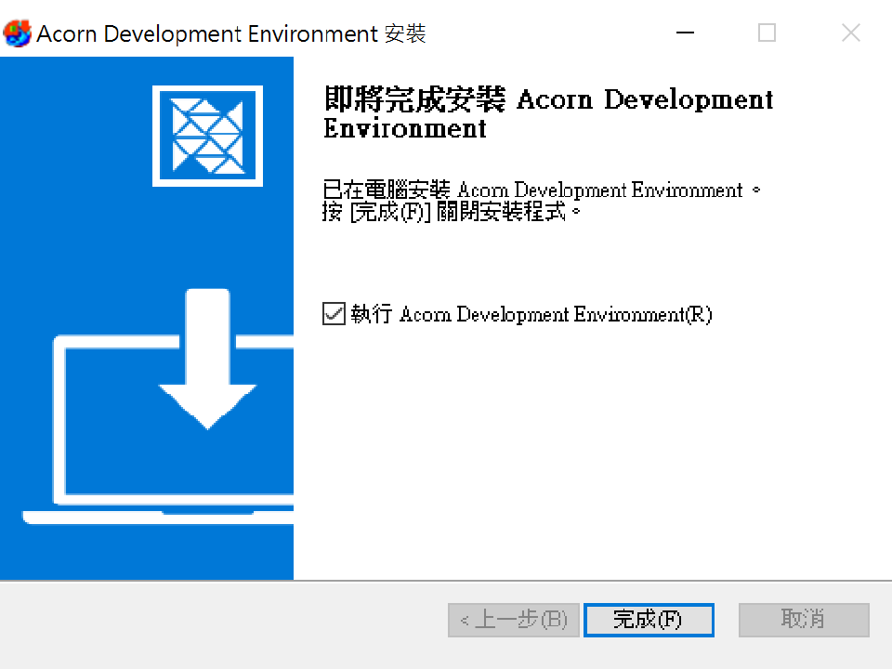Click the word Environment in the heading's second line
The image size is (892, 669).
pyautogui.click(x=405, y=129)
